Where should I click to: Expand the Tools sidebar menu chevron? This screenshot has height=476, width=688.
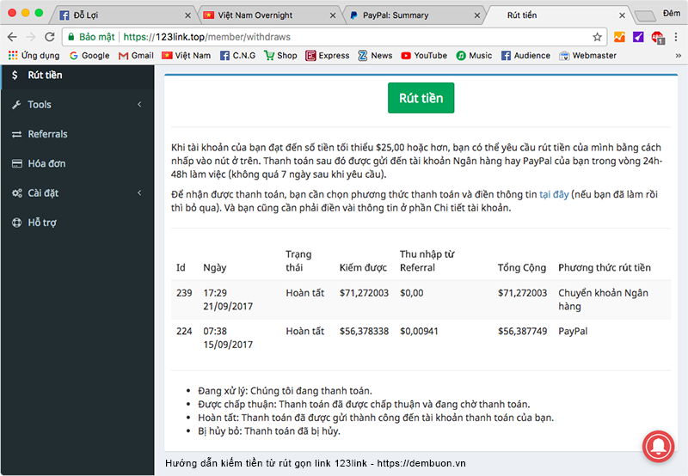point(139,105)
